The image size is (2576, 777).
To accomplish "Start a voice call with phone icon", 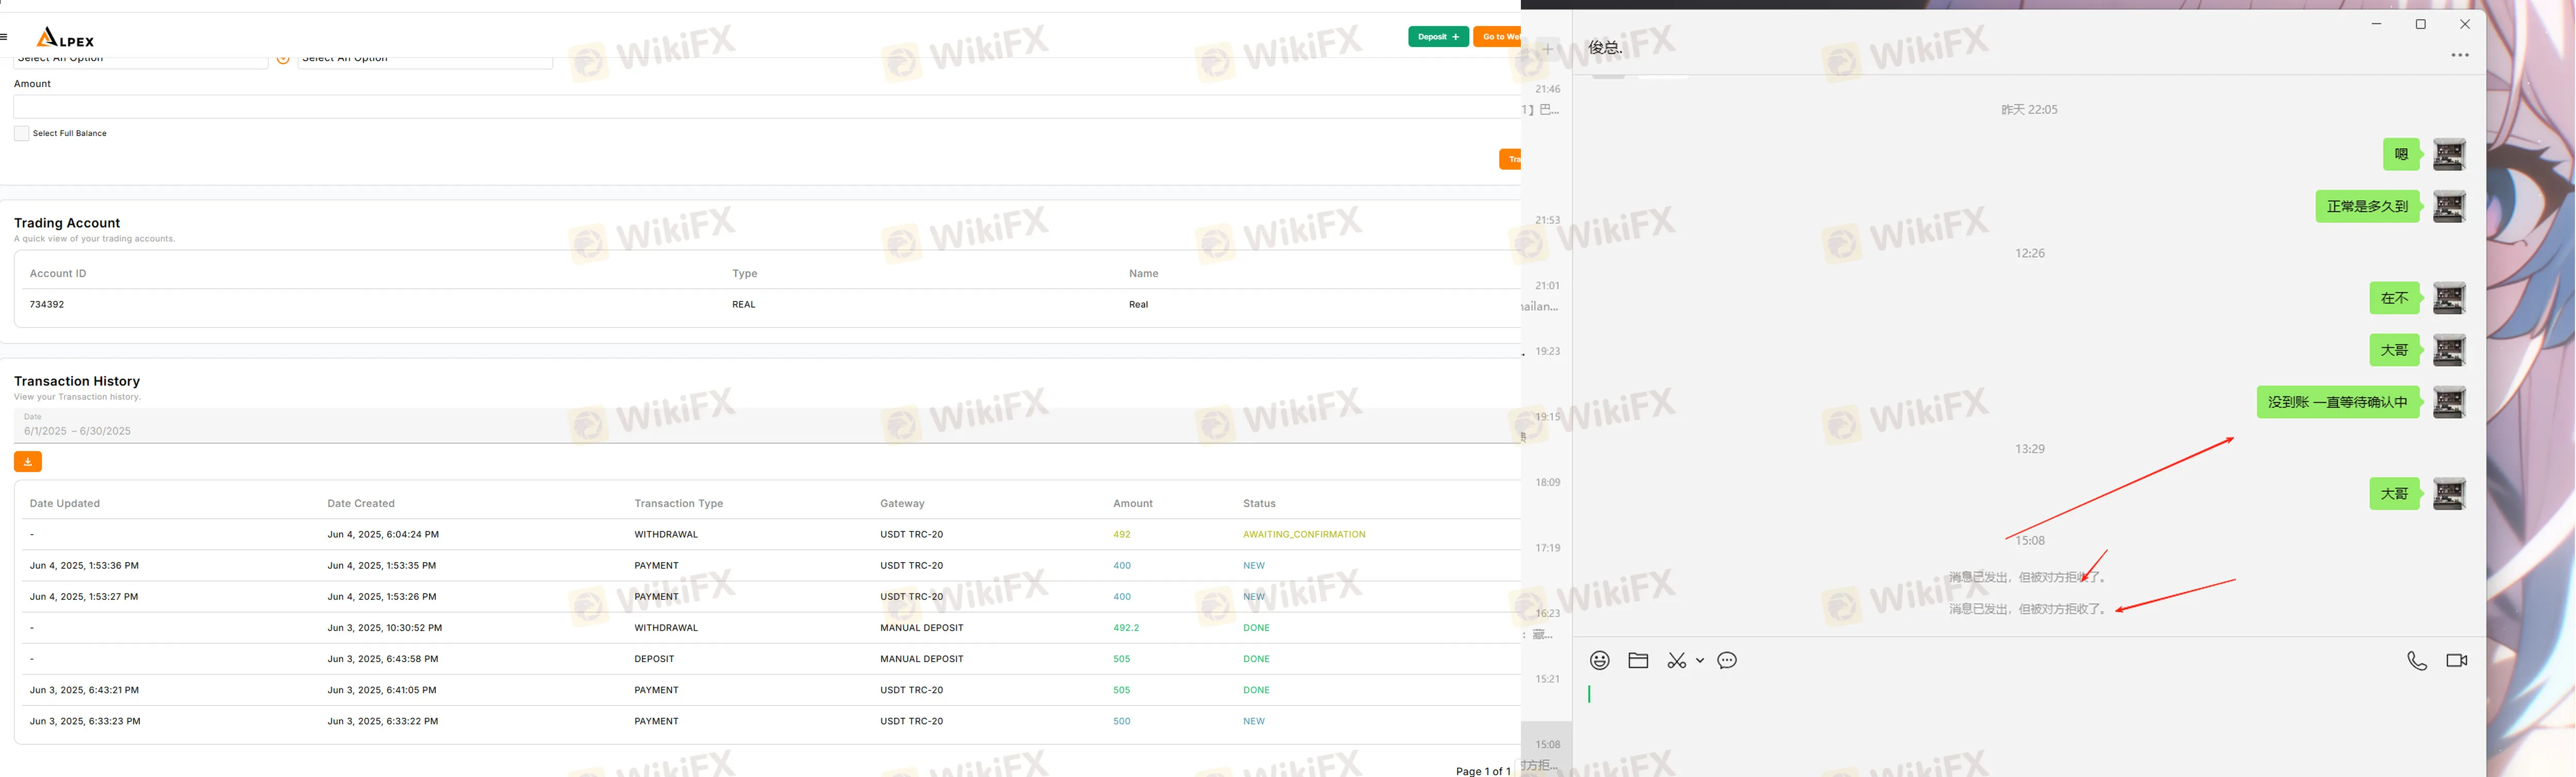I will coord(2417,660).
